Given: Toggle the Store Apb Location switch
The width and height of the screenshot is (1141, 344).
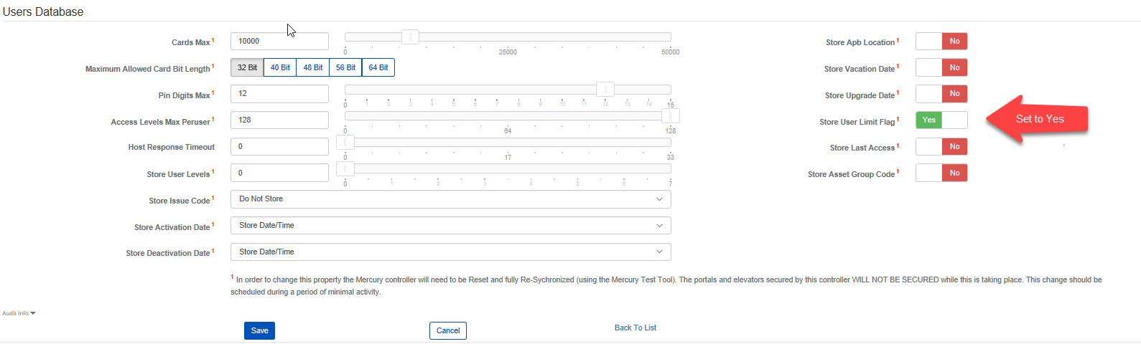Looking at the screenshot, I should (x=941, y=42).
